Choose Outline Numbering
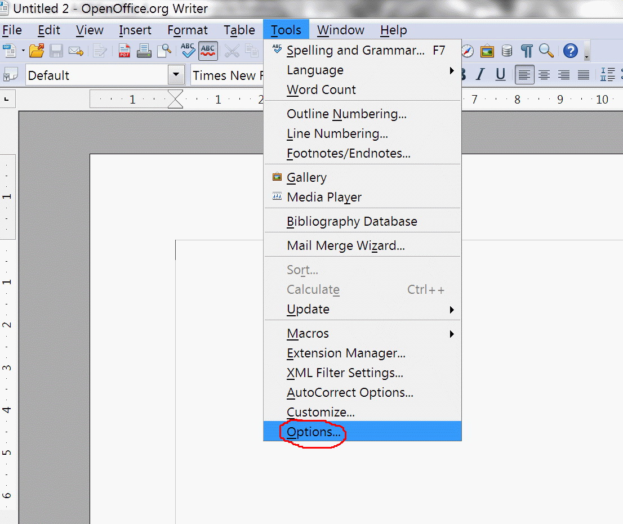The height and width of the screenshot is (524, 623). [x=362, y=114]
